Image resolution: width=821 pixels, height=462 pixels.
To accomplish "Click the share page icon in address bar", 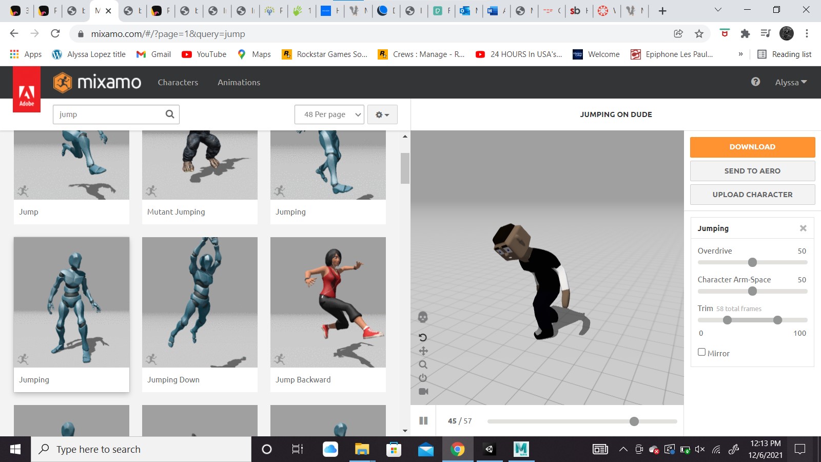I will point(678,33).
